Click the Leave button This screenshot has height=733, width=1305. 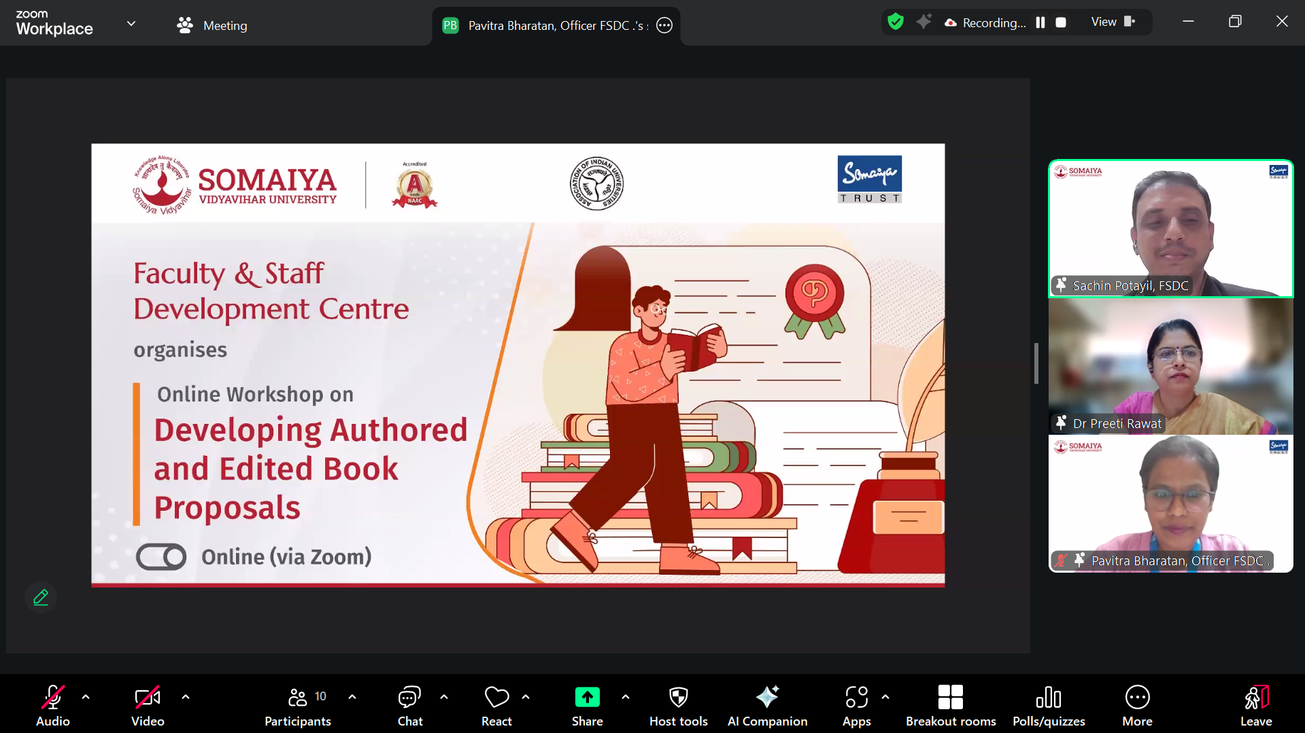(1255, 704)
